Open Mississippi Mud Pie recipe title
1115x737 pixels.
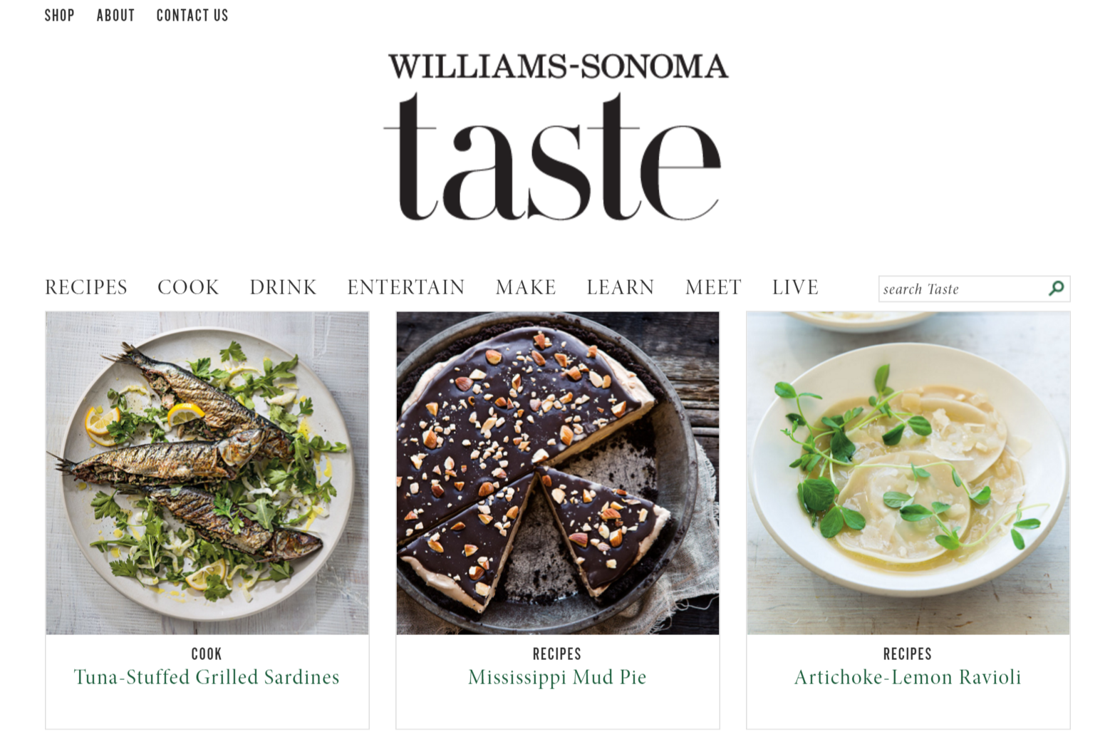click(x=557, y=677)
